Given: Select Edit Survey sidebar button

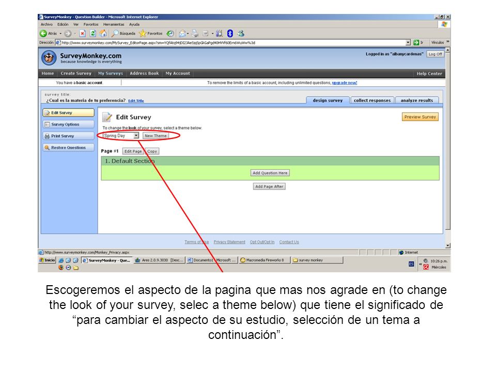Looking at the screenshot, I should coord(68,113).
